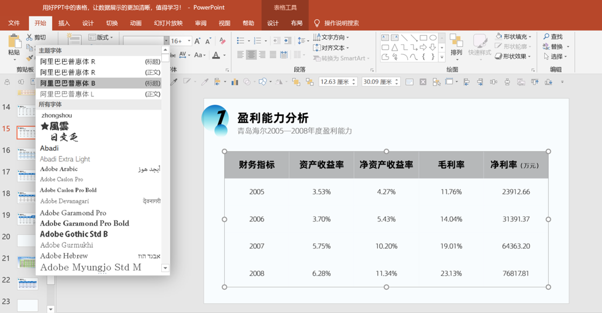Select the text box shape in gallery

pos(385,37)
